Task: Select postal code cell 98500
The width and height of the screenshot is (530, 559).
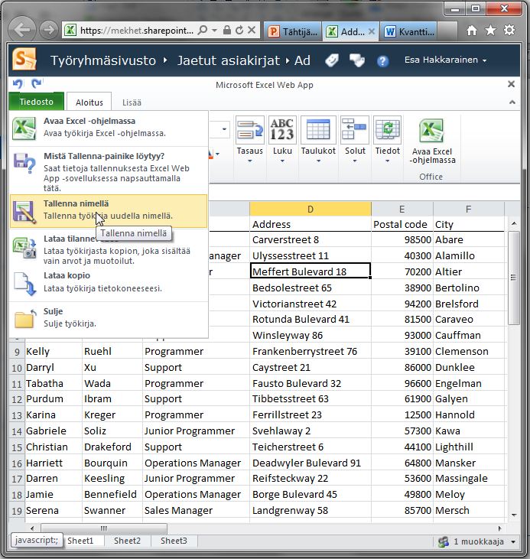Action: pyautogui.click(x=402, y=239)
